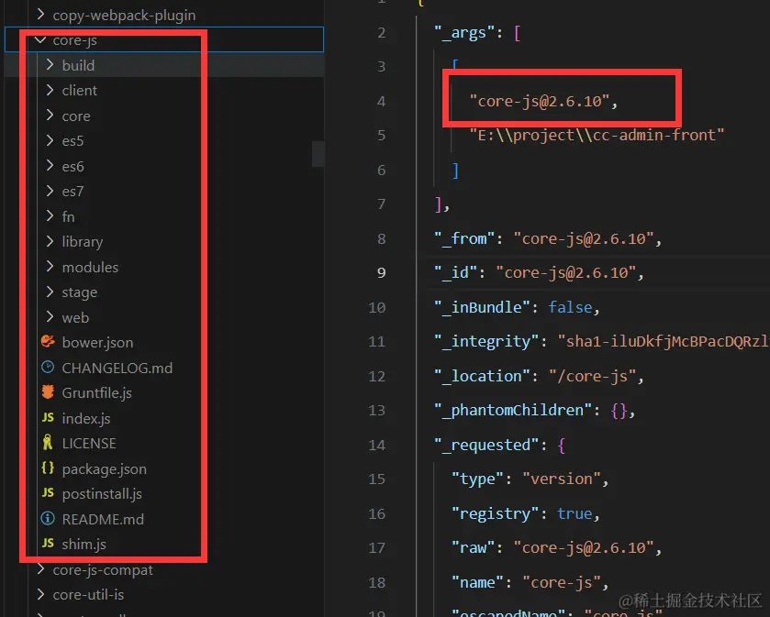Viewport: 770px width, 617px height.
Task: Click the "_phantomChildren" key
Action: (x=513, y=410)
